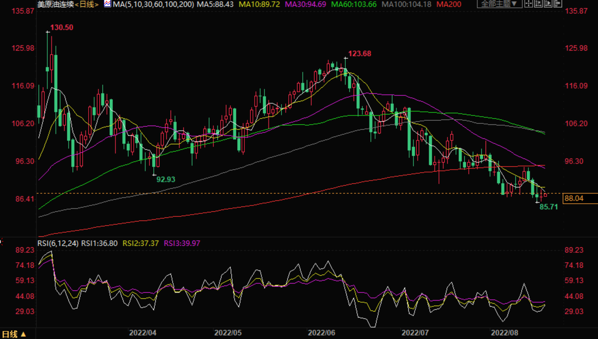This screenshot has width=598, height=339.
Task: Click the right axis 106.20 price label
Action: [x=576, y=124]
